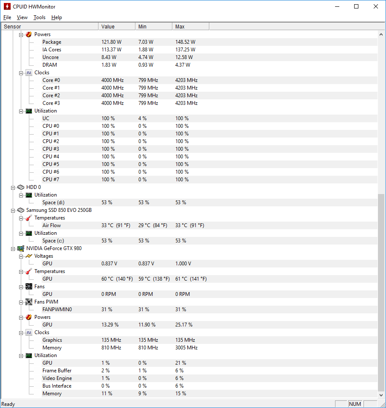Select the Uncore power row
Screen dimensions: 386x408
(209, 57)
